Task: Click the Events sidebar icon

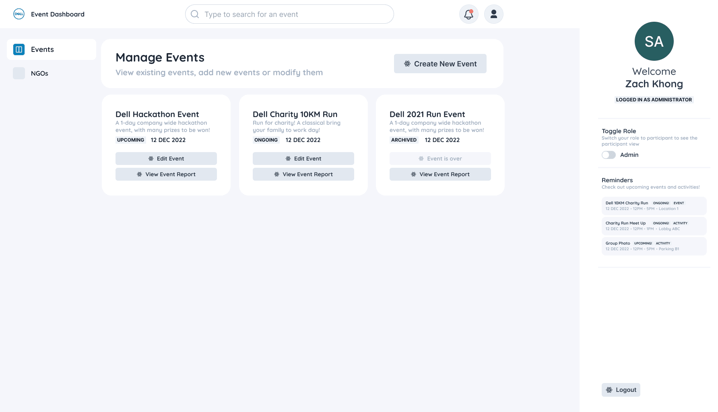Action: (19, 49)
